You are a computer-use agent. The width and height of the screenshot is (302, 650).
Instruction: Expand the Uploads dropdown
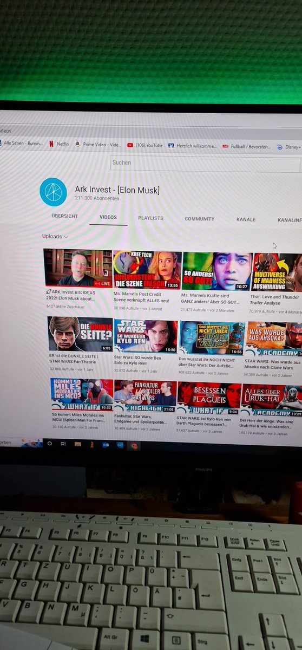(x=55, y=237)
